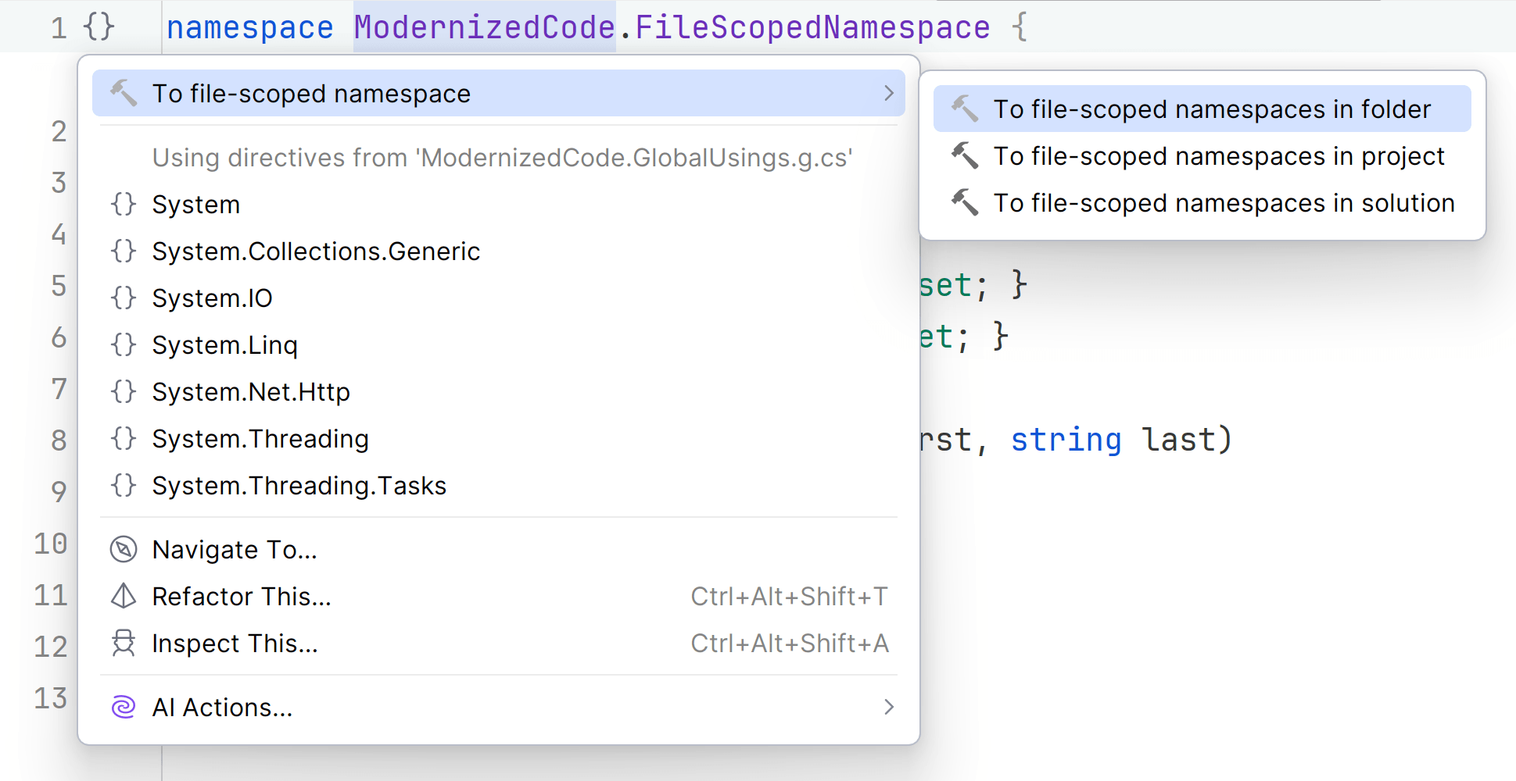The width and height of the screenshot is (1516, 781).
Task: Select the System.Collections.Generic using directive
Action: 316,251
